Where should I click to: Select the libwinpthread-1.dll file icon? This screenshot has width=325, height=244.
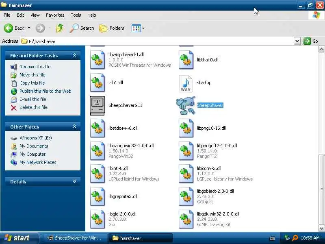tap(97, 60)
